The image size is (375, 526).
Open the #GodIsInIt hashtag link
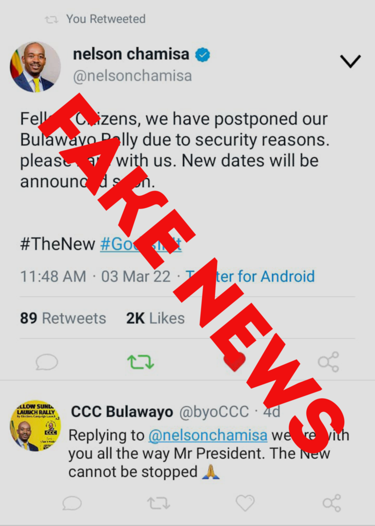point(141,244)
